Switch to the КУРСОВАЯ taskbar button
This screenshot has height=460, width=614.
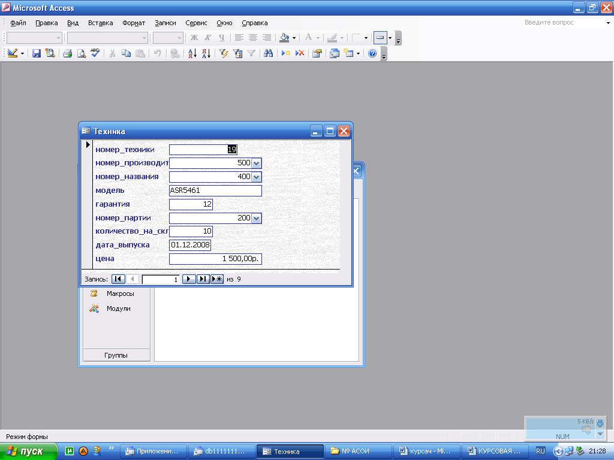[x=495, y=452]
